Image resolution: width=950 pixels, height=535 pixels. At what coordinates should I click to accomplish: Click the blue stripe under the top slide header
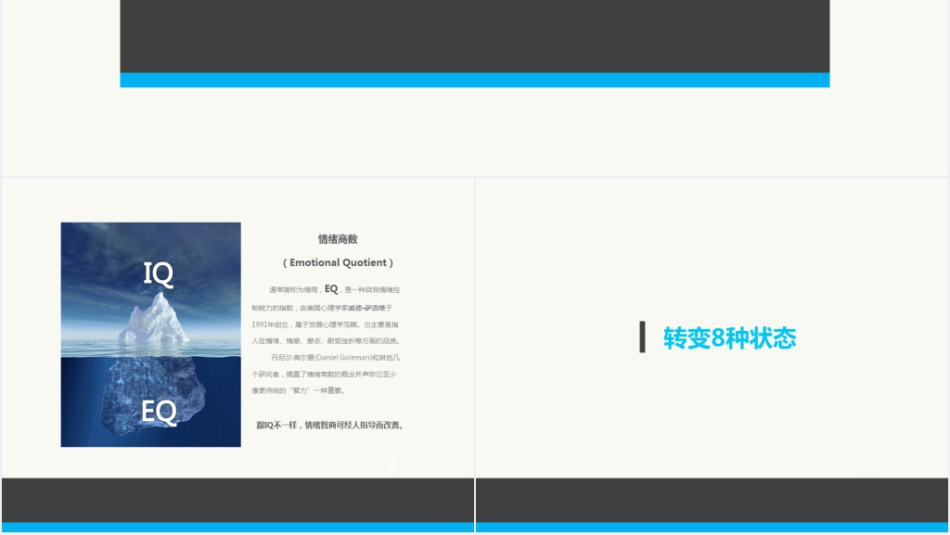pos(475,81)
